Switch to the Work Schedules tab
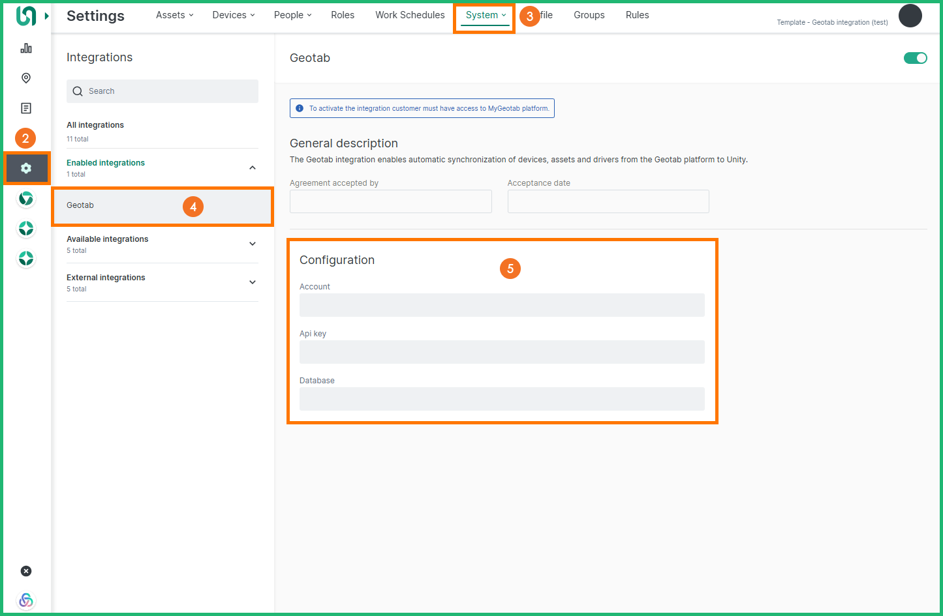 [x=410, y=15]
